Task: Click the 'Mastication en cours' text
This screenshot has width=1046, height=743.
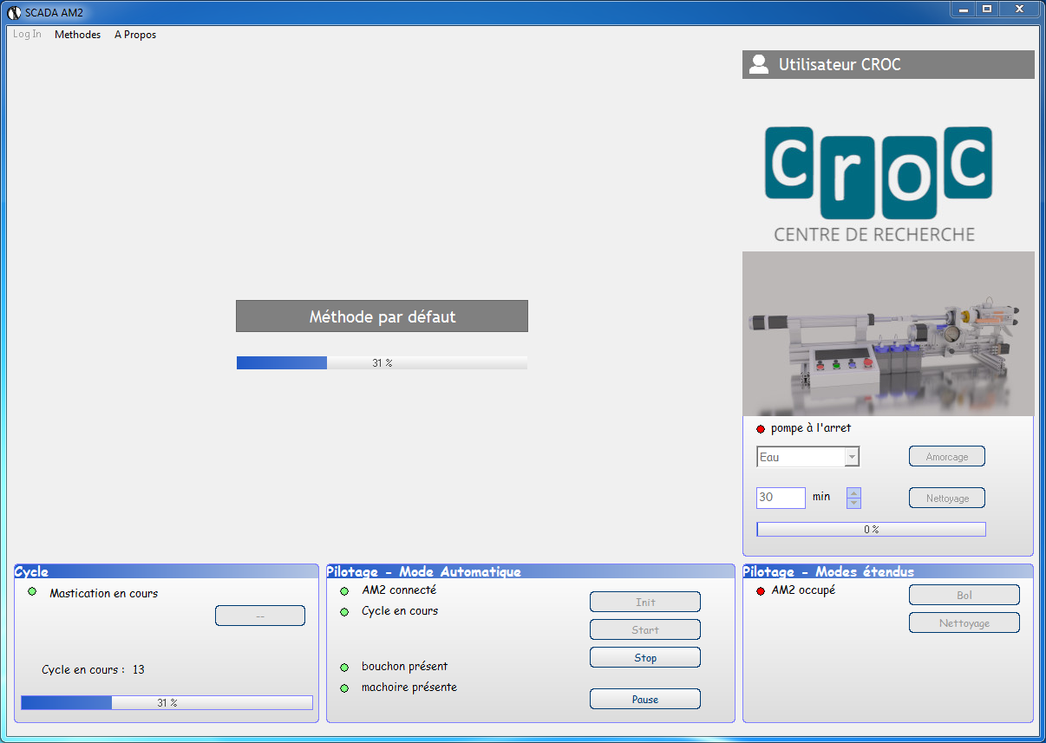Action: coord(104,594)
